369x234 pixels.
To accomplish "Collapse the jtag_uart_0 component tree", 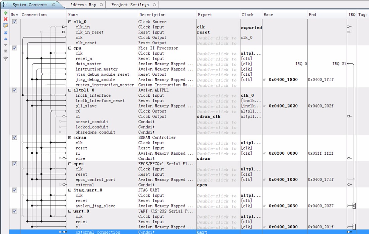I will point(70,190).
